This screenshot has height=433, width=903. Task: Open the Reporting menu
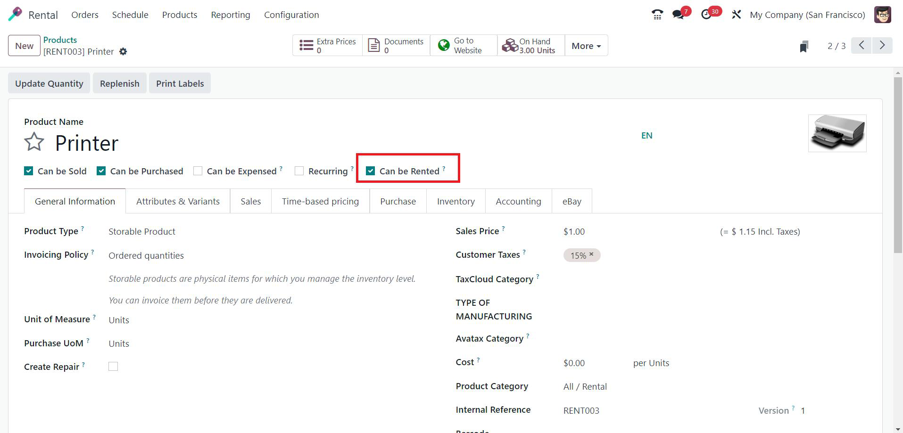pos(231,15)
